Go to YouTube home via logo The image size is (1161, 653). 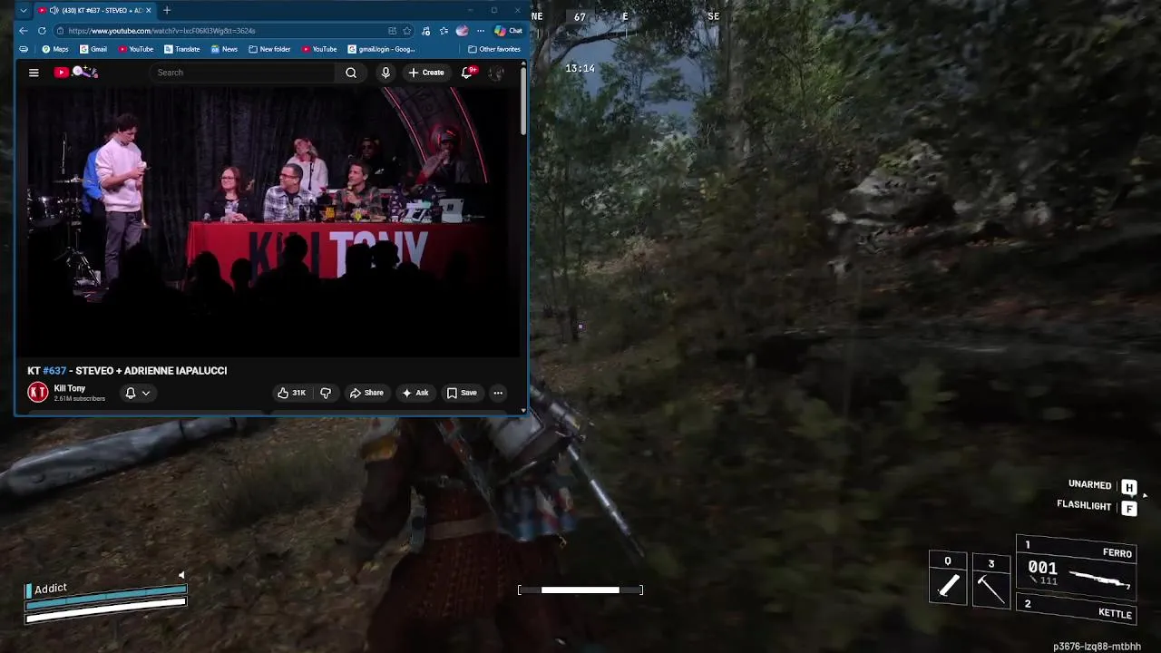point(75,72)
